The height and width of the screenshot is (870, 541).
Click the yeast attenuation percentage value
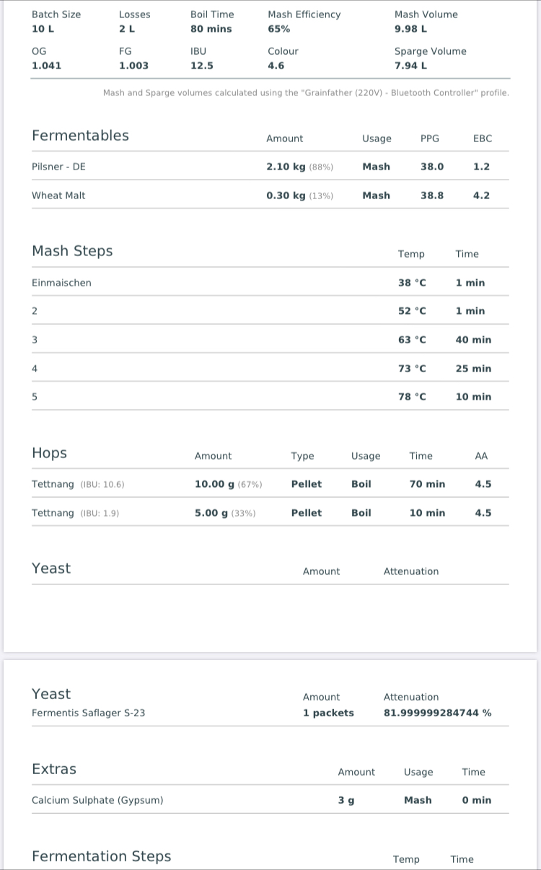coord(437,713)
